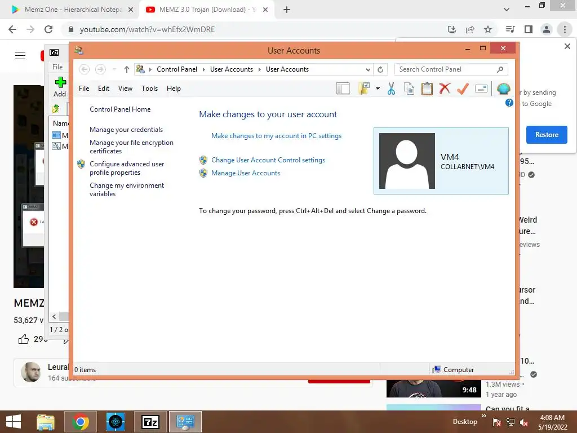Click Configure advanced user profile properties
This screenshot has width=577, height=433.
127,168
